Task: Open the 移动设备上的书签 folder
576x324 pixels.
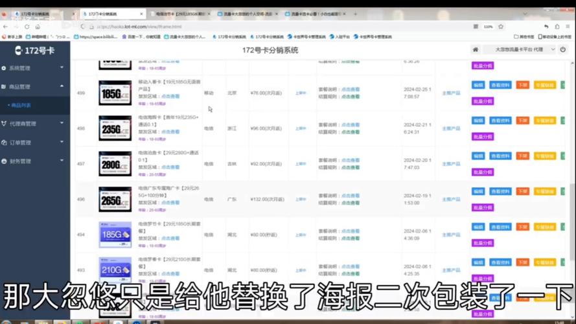Action: (x=555, y=37)
